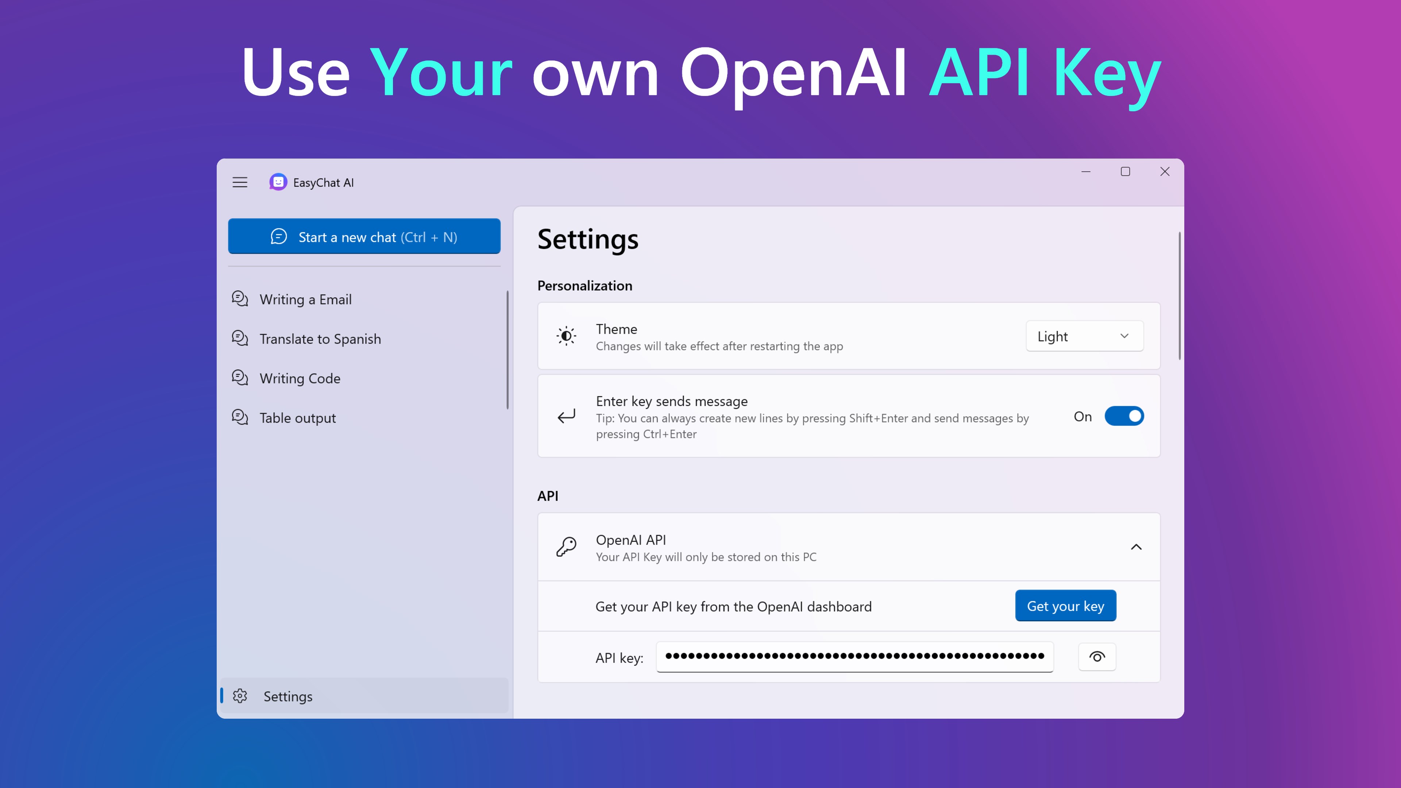Open the Theme dropdown showing Light

point(1084,336)
